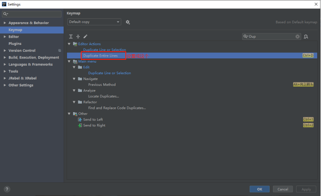Click the Expand All icon in Keymap toolbar
321x196 pixels.
71,37
